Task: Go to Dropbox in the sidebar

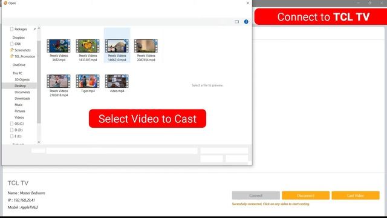Action: (x=19, y=38)
